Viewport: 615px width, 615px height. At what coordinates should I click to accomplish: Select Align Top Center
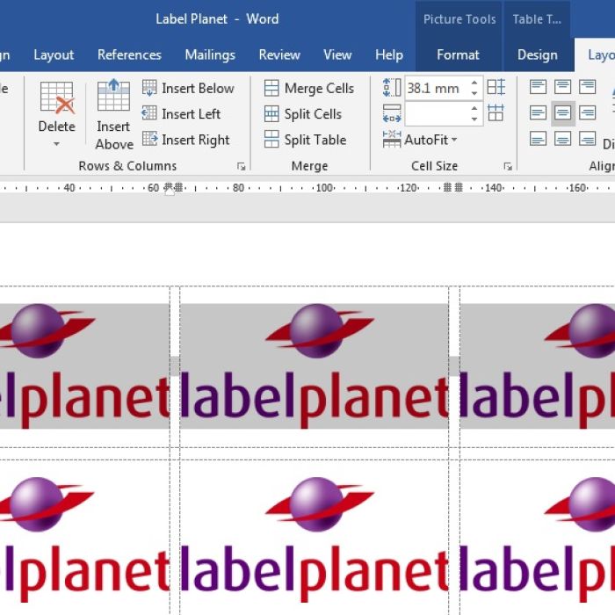pyautogui.click(x=562, y=87)
